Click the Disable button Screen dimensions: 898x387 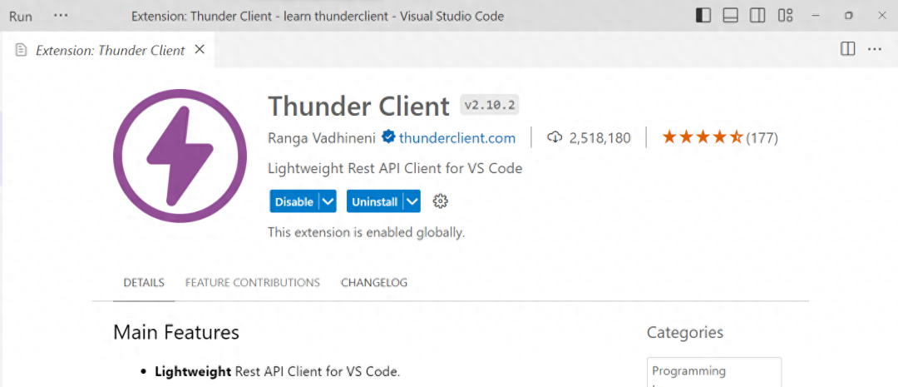tap(294, 201)
